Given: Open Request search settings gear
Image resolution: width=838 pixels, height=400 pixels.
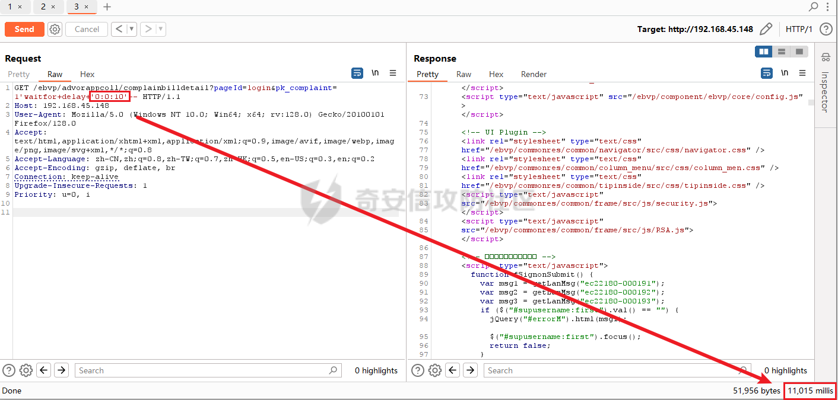Looking at the screenshot, I should (x=26, y=370).
